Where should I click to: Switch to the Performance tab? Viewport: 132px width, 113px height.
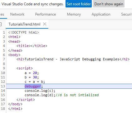click(46, 14)
